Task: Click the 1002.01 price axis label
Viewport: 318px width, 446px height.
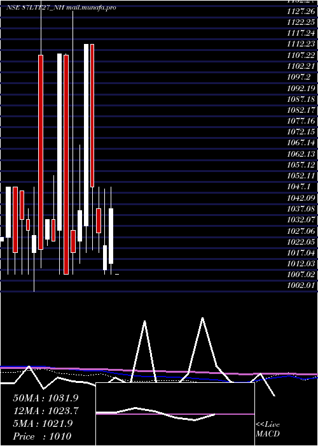Action: coord(301,286)
